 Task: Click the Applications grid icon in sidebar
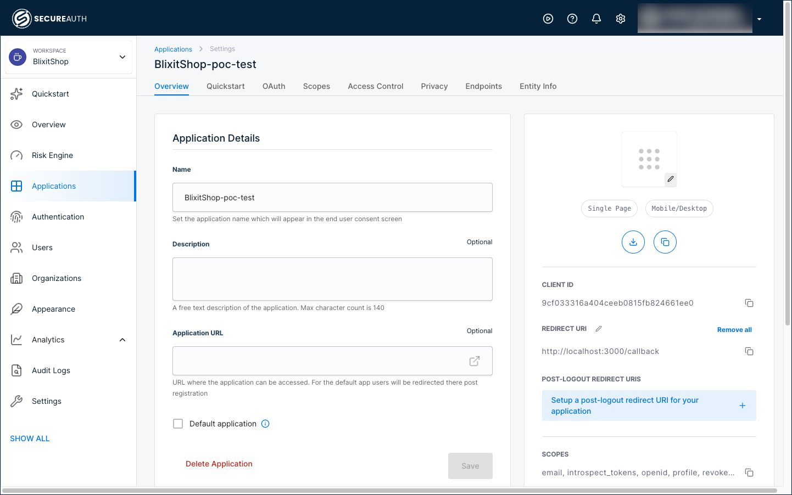(16, 186)
